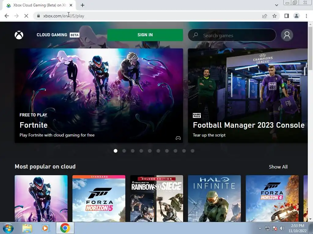Select the first carousel dot
313x234 pixels.
pyautogui.click(x=115, y=151)
